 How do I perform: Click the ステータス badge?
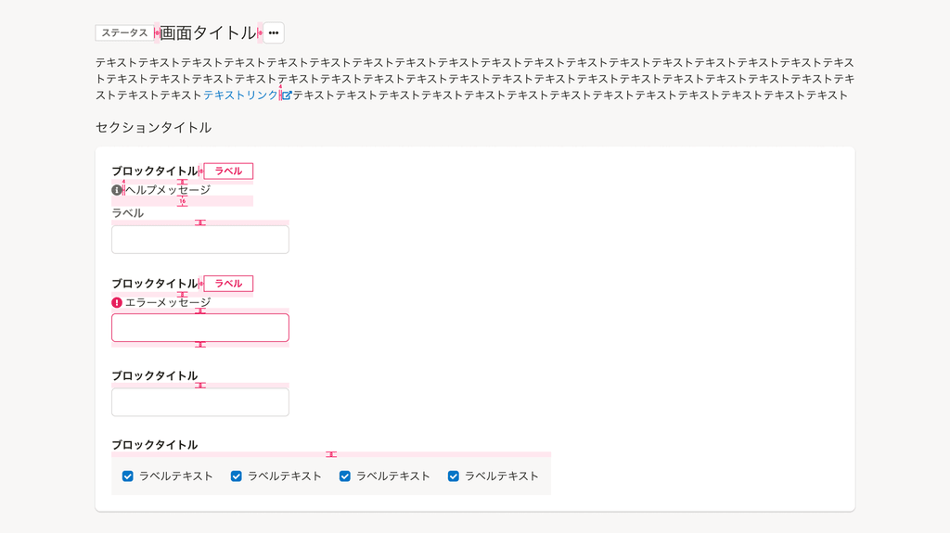pos(124,33)
